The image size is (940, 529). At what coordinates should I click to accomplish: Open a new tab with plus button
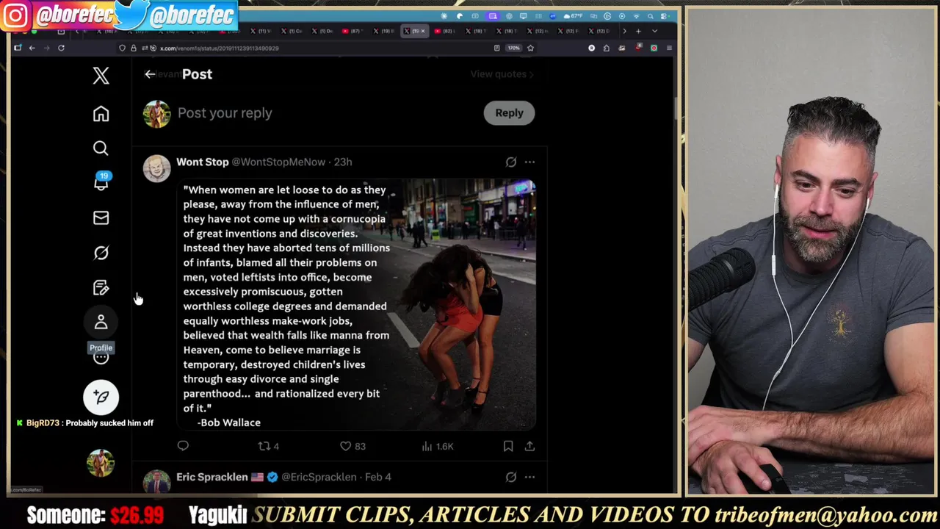(x=638, y=31)
